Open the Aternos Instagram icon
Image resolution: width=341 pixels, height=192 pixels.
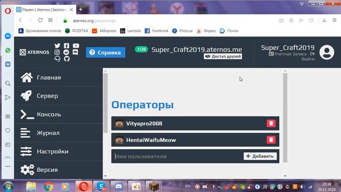(57, 52)
